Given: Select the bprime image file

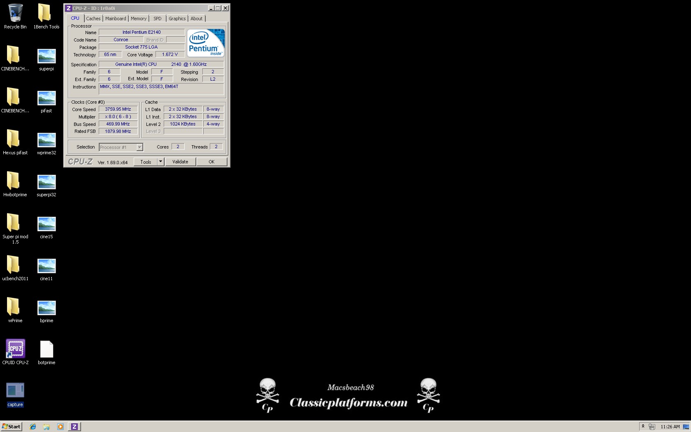Looking at the screenshot, I should point(46,311).
